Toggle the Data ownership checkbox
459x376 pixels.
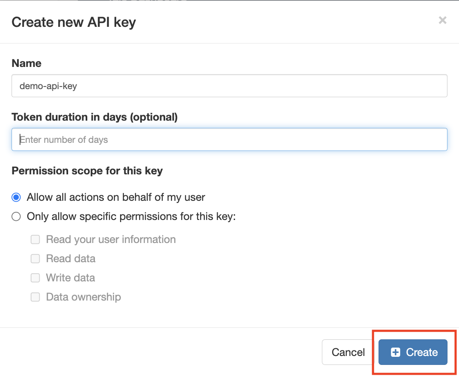coord(35,297)
